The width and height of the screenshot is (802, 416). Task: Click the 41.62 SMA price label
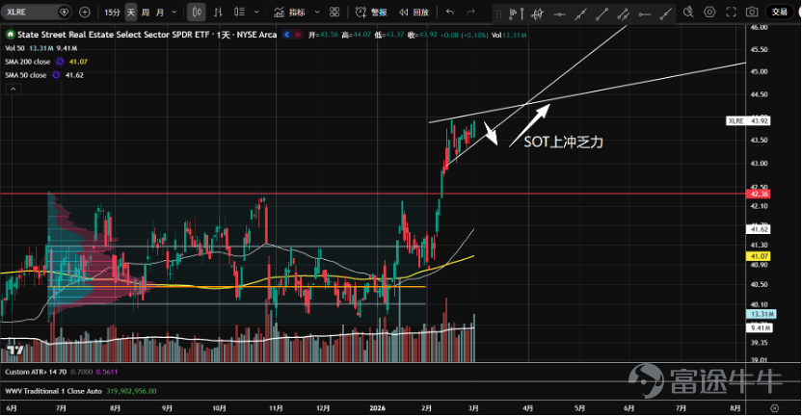tap(759, 229)
